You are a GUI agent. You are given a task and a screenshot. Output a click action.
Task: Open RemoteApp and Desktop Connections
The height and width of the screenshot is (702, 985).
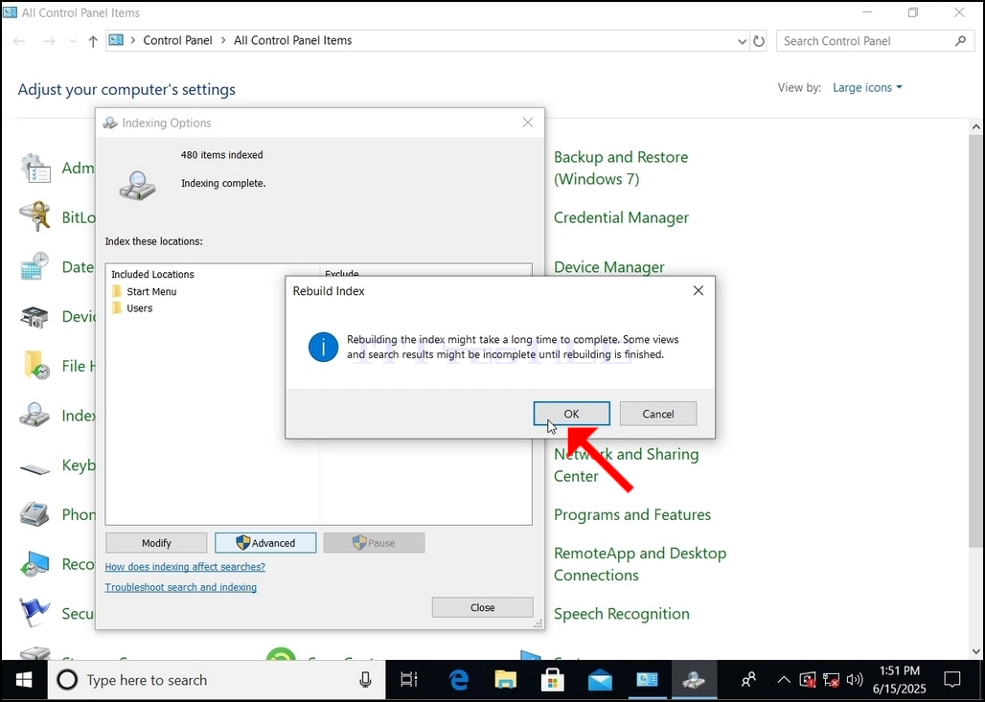coord(639,564)
